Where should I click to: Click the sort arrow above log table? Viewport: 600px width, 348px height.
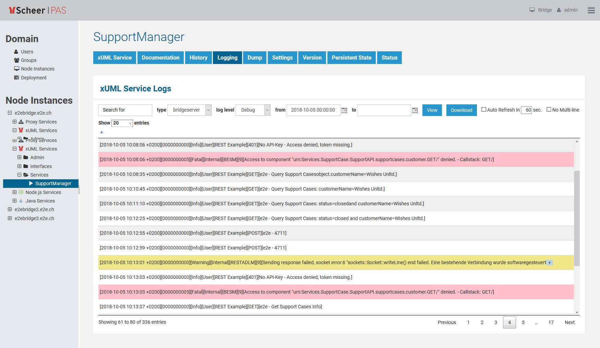[x=101, y=132]
